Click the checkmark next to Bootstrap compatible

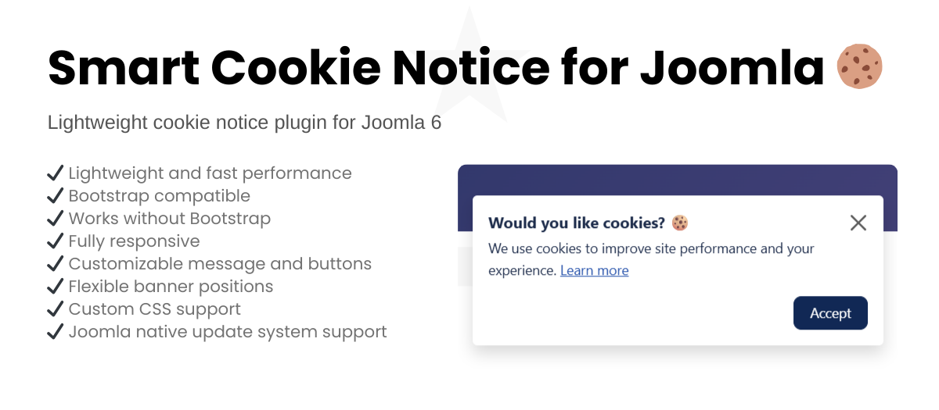(x=56, y=195)
